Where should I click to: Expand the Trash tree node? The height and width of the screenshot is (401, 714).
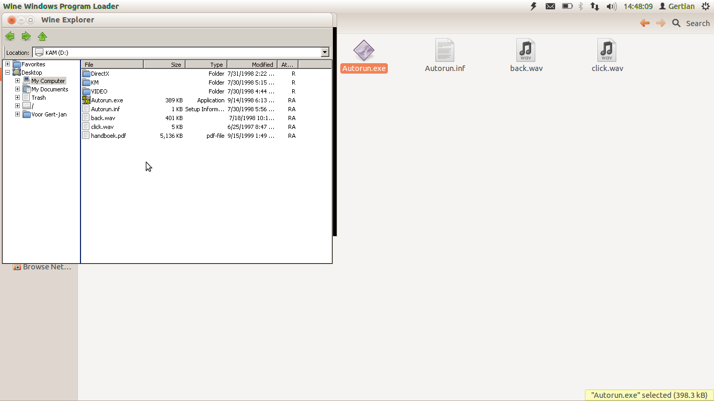pos(17,98)
